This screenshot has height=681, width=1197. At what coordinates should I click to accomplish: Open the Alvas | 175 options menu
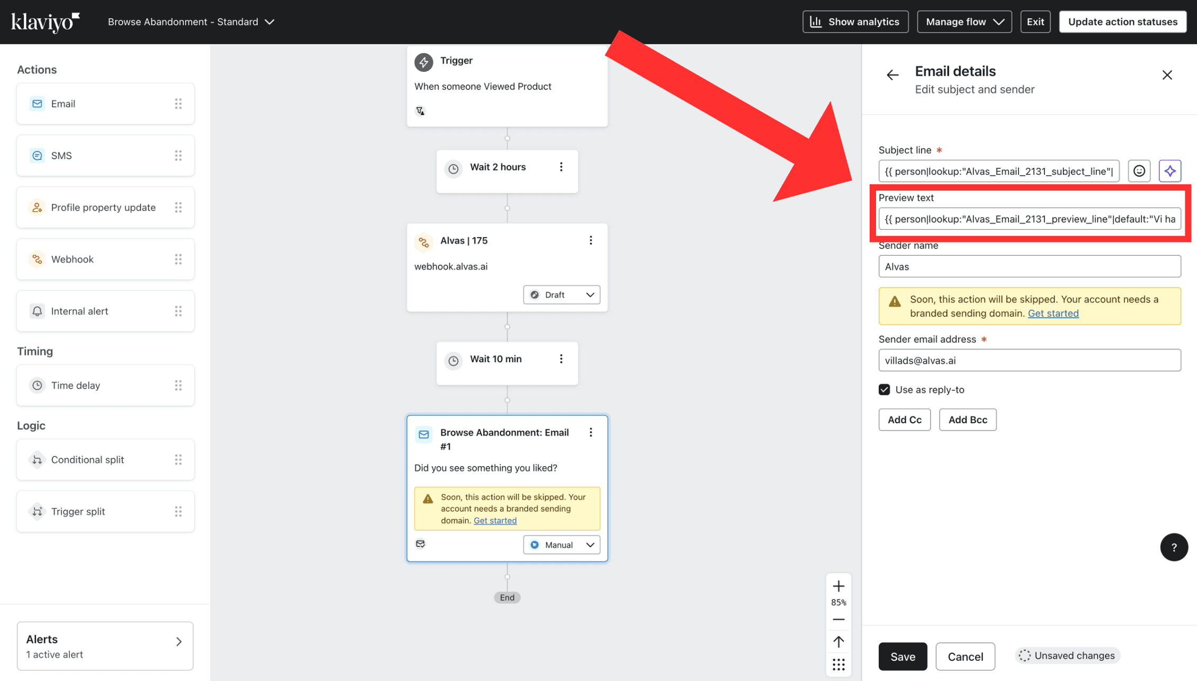591,241
